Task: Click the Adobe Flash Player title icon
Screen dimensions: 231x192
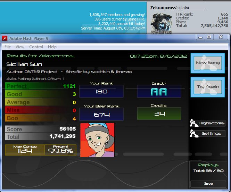Action: 5,39
